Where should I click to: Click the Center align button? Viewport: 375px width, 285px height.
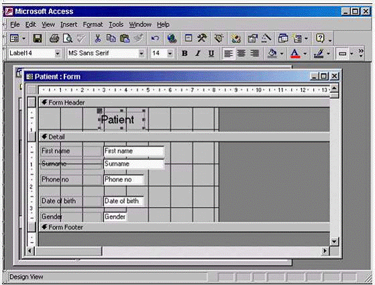(241, 53)
